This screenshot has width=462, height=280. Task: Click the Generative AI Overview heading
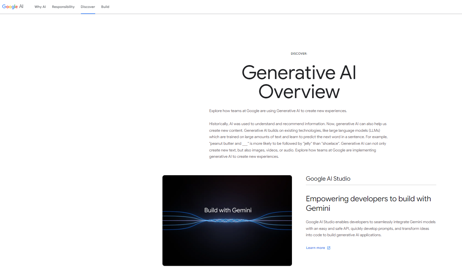(x=299, y=82)
